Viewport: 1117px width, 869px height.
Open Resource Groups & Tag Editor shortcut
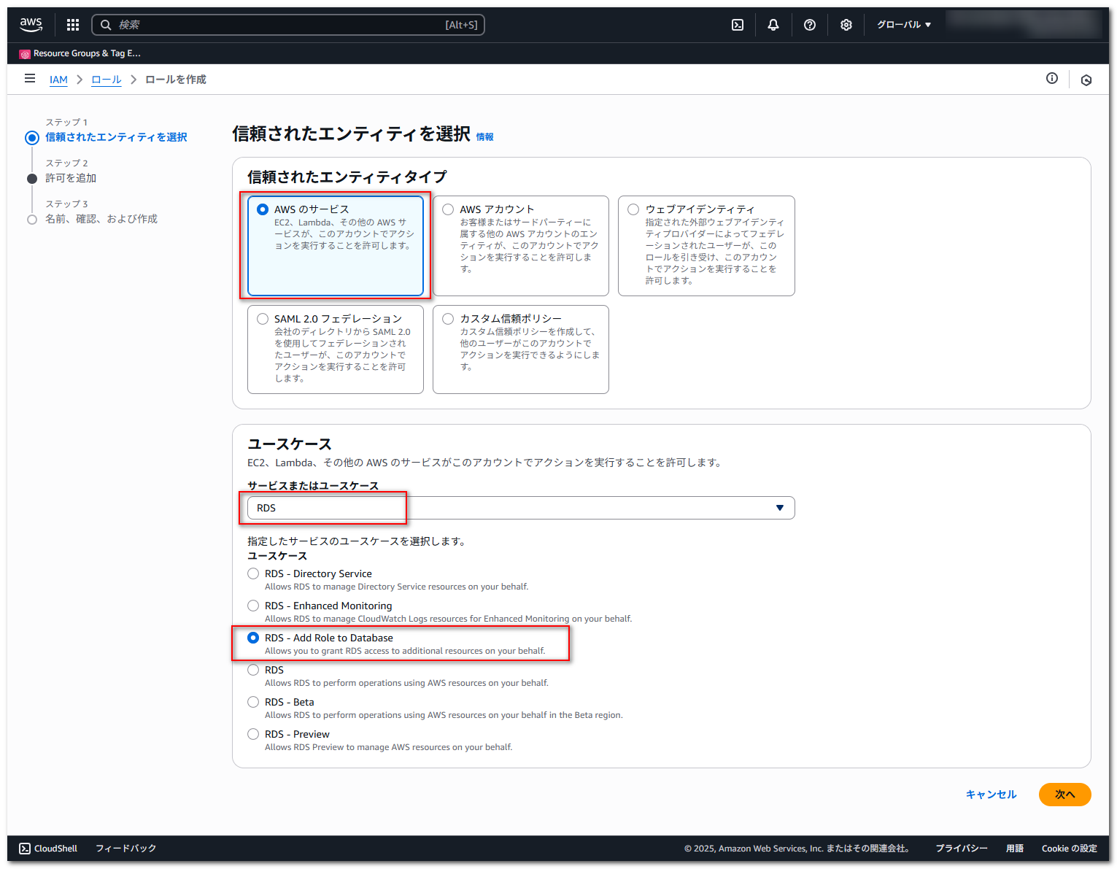pyautogui.click(x=80, y=53)
